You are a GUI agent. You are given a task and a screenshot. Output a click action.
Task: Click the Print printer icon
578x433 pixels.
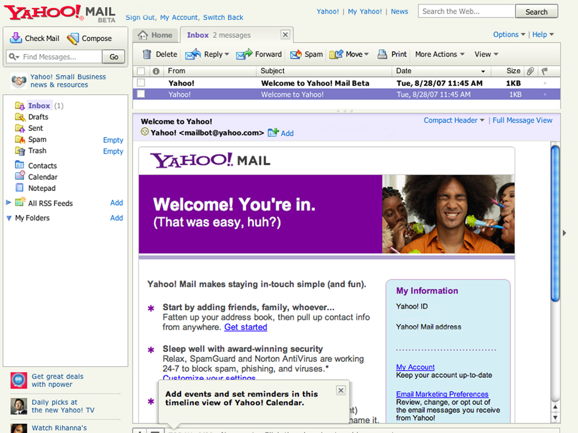coord(382,54)
